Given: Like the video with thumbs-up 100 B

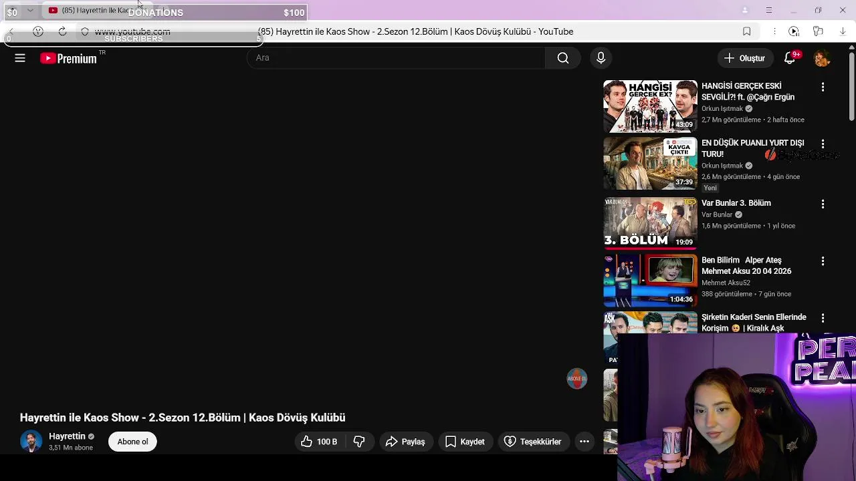Looking at the screenshot, I should [x=318, y=442].
